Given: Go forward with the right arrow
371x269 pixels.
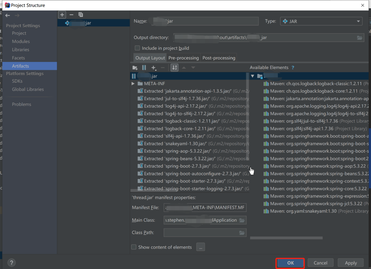Looking at the screenshot, I should 17,15.
